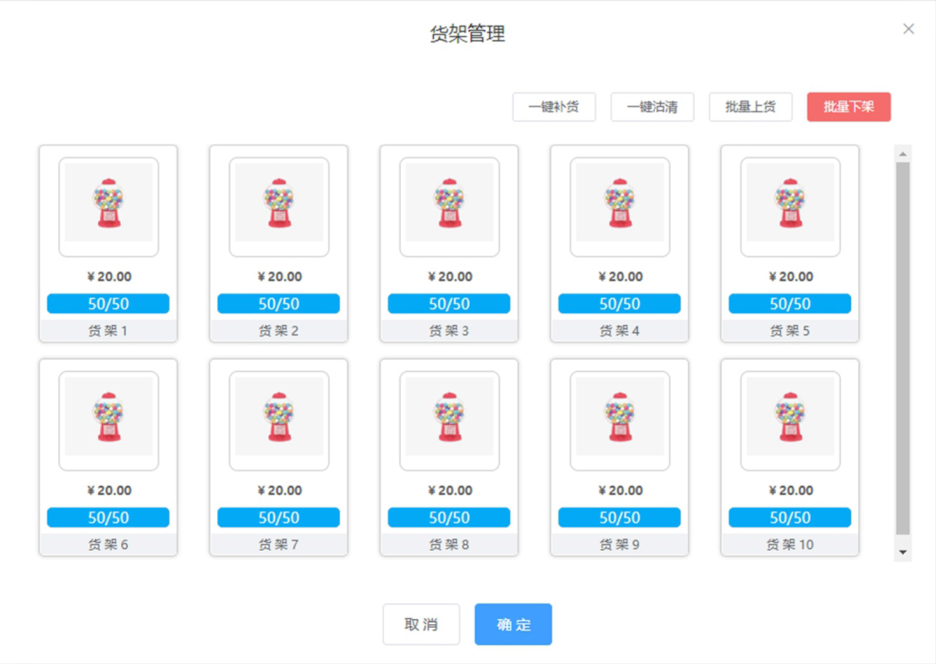Click the red 批量下架 button
The height and width of the screenshot is (664, 936).
point(848,107)
